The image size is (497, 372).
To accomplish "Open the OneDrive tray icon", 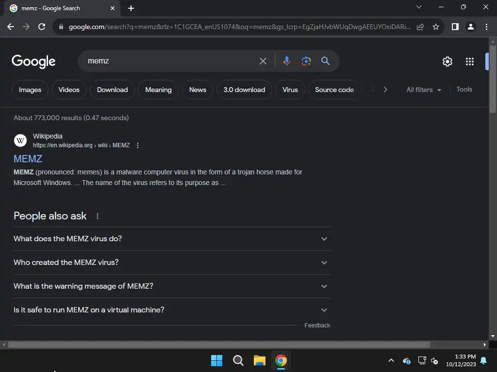I will click(407, 360).
